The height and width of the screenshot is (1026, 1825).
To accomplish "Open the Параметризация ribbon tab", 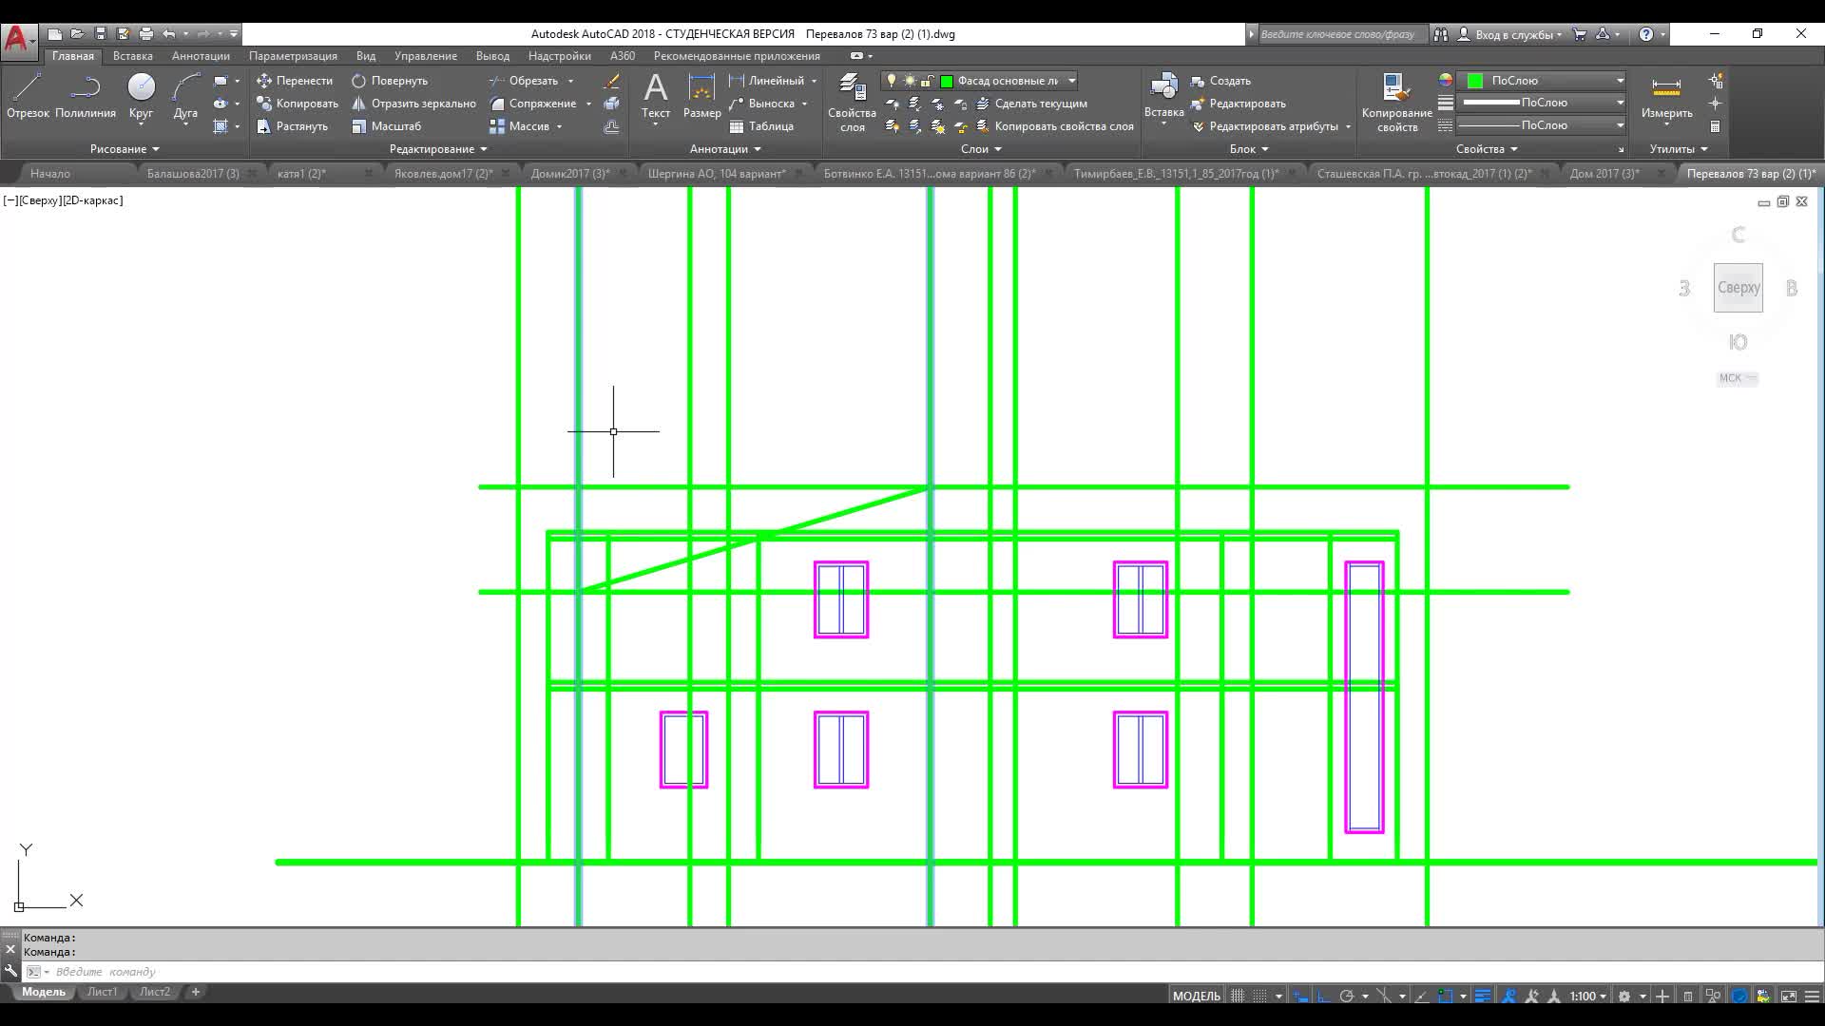I will coord(293,56).
